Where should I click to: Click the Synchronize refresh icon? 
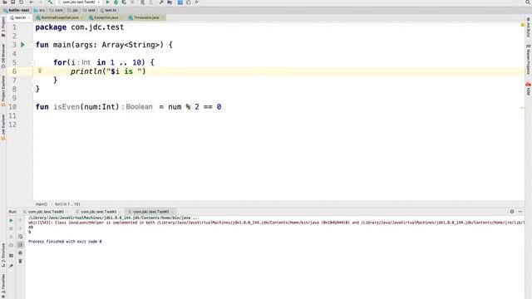(21, 2)
